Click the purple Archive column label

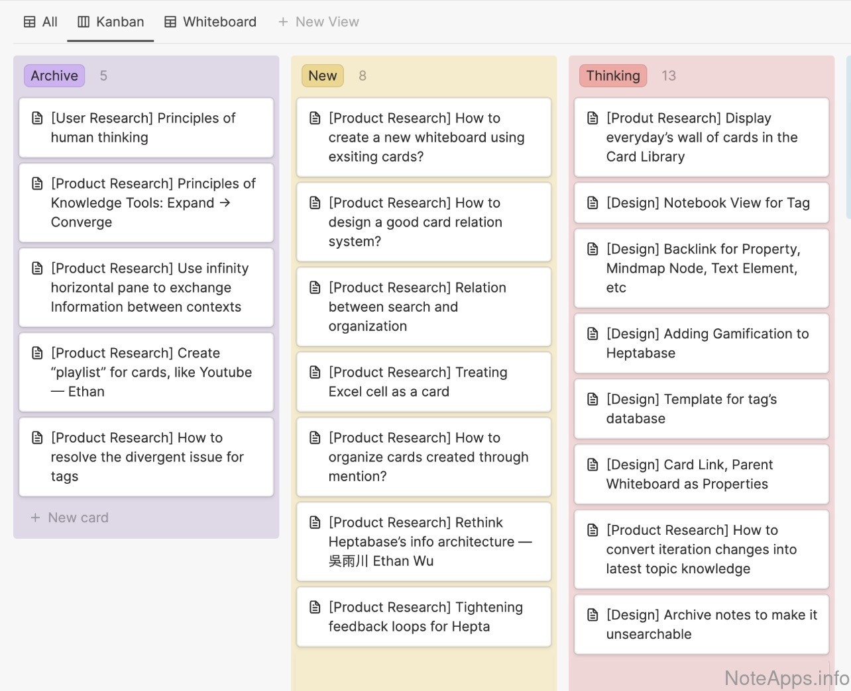[54, 76]
